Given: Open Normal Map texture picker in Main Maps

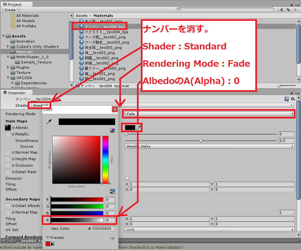Looking at the screenshot, I should (13, 152).
